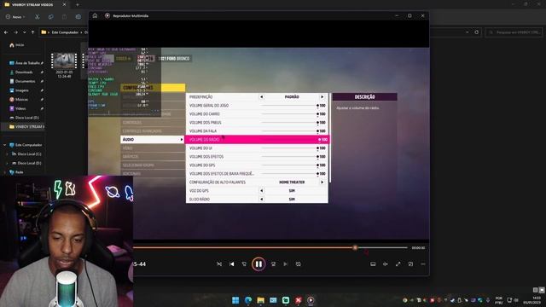Viewport: 546px width, 307px height.
Task: Select the video thumbnail dated 2023-01-05
Action: (64, 65)
